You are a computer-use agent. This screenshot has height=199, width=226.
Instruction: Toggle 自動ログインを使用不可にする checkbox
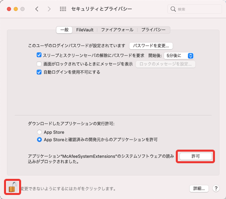39,72
